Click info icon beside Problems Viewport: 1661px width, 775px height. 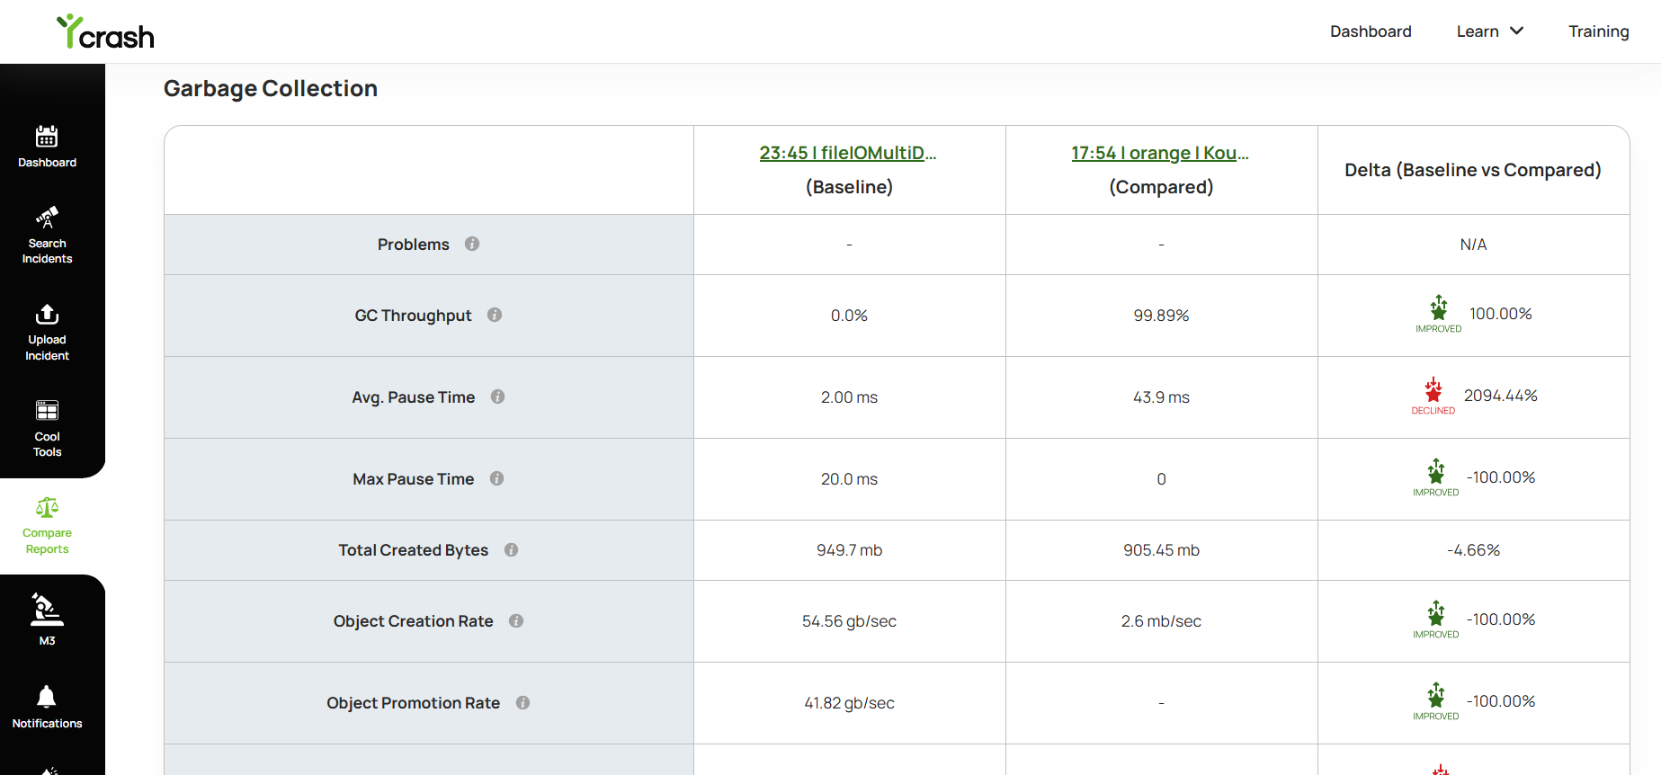tap(472, 244)
